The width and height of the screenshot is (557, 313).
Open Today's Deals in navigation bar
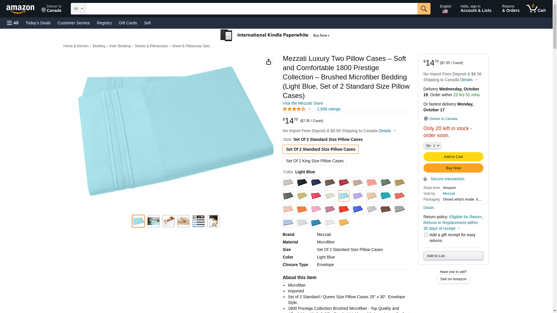[38, 23]
